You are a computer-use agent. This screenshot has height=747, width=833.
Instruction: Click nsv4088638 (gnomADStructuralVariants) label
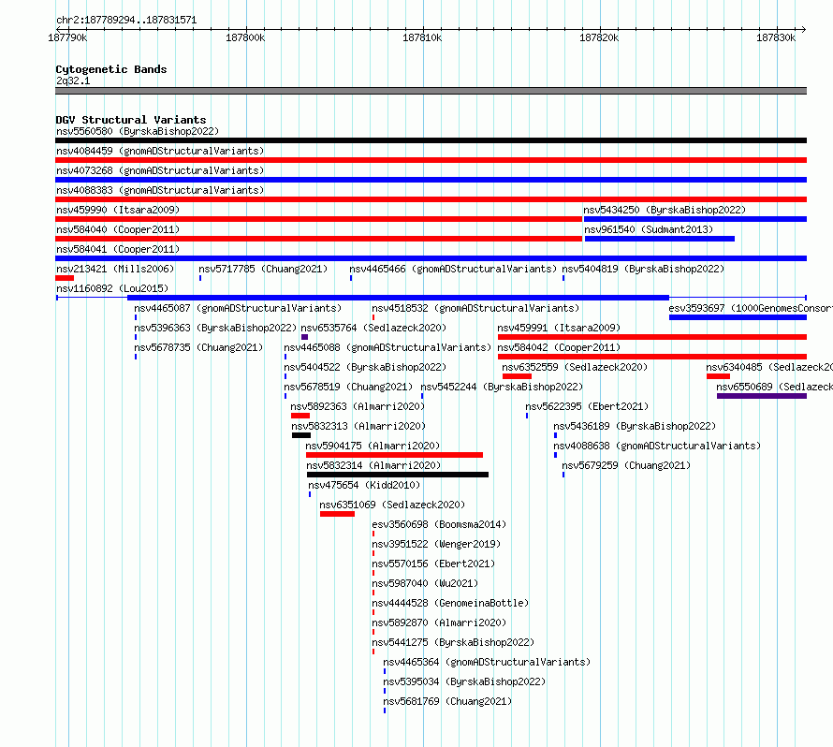tap(657, 446)
